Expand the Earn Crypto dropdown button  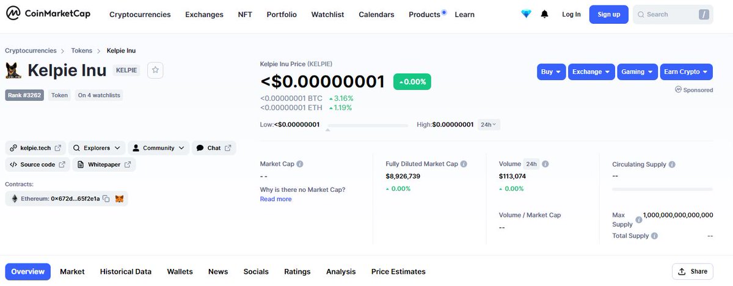[686, 71]
